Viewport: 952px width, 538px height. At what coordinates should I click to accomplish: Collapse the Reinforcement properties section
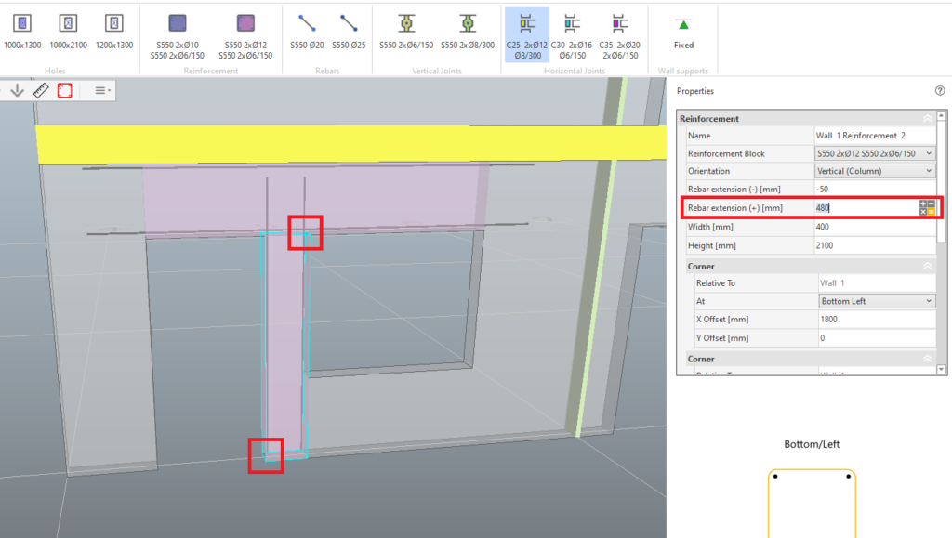[x=927, y=119]
